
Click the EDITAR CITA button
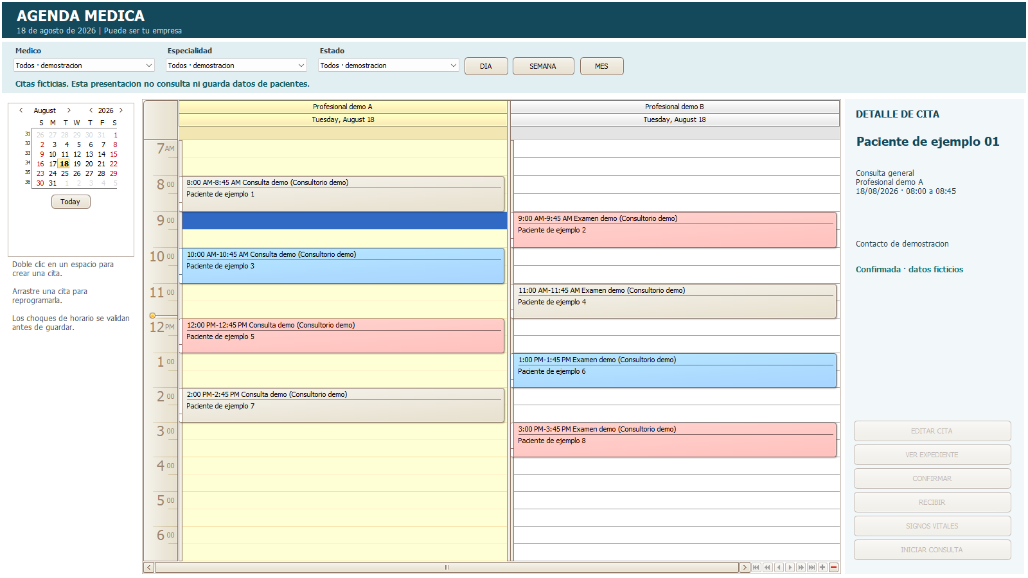coord(932,431)
